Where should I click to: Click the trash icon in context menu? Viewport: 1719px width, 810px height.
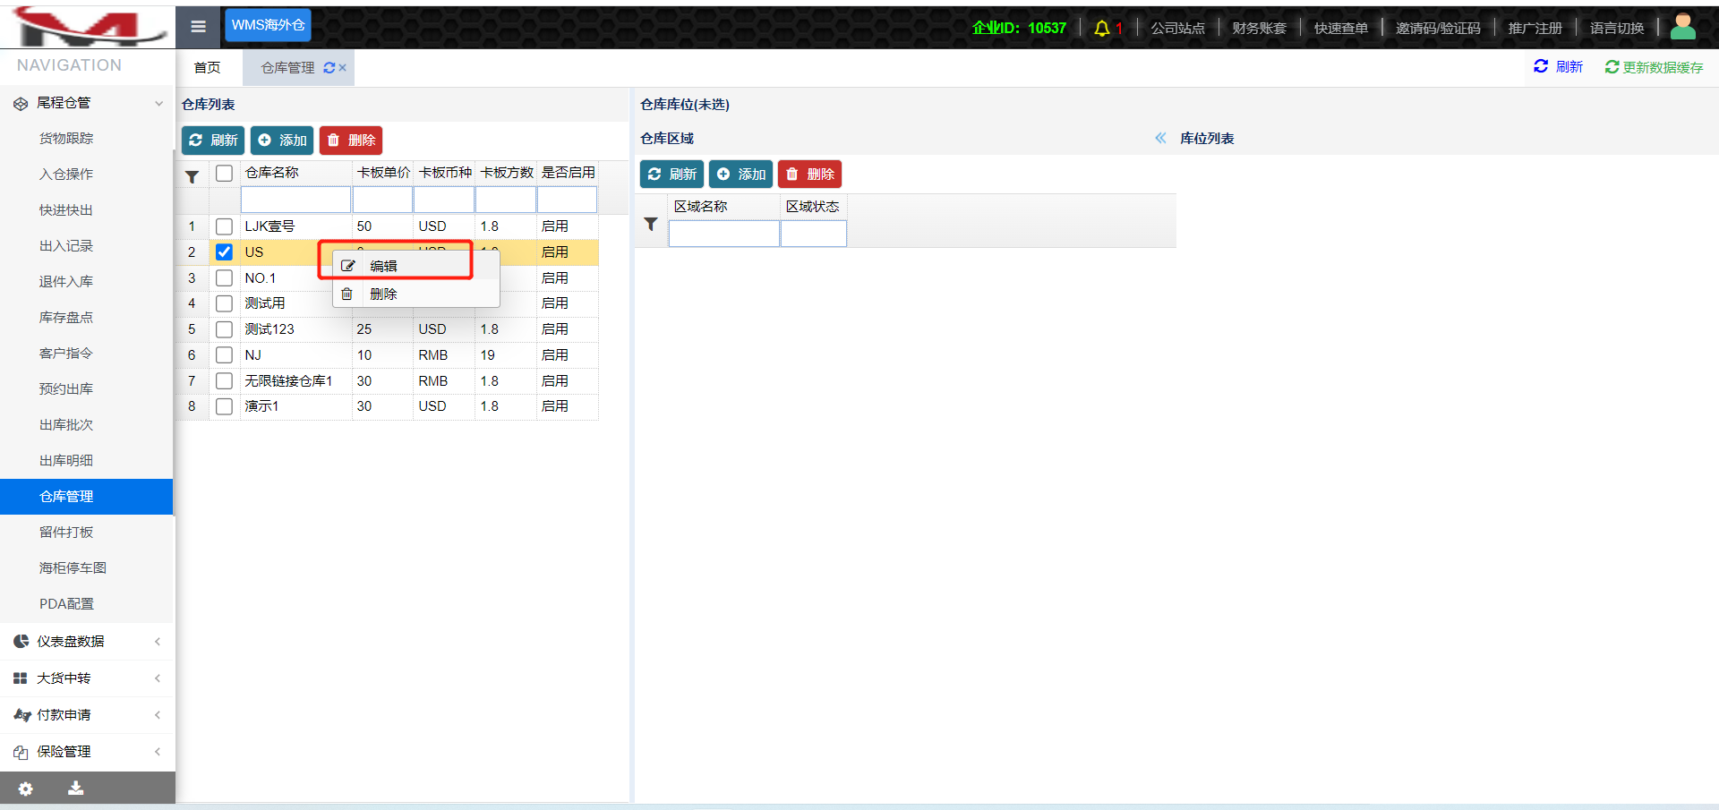point(347,294)
